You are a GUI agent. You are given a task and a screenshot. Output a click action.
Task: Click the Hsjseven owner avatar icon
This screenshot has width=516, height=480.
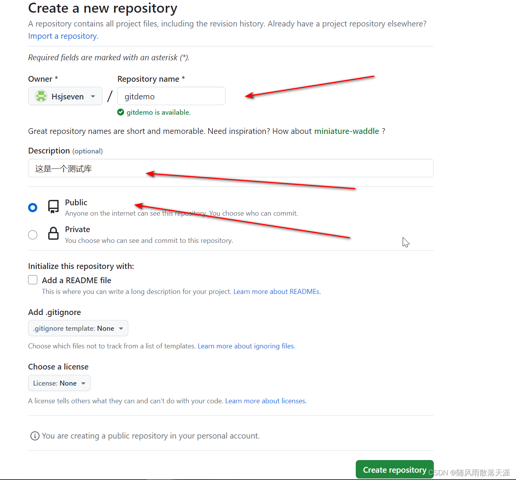(41, 96)
